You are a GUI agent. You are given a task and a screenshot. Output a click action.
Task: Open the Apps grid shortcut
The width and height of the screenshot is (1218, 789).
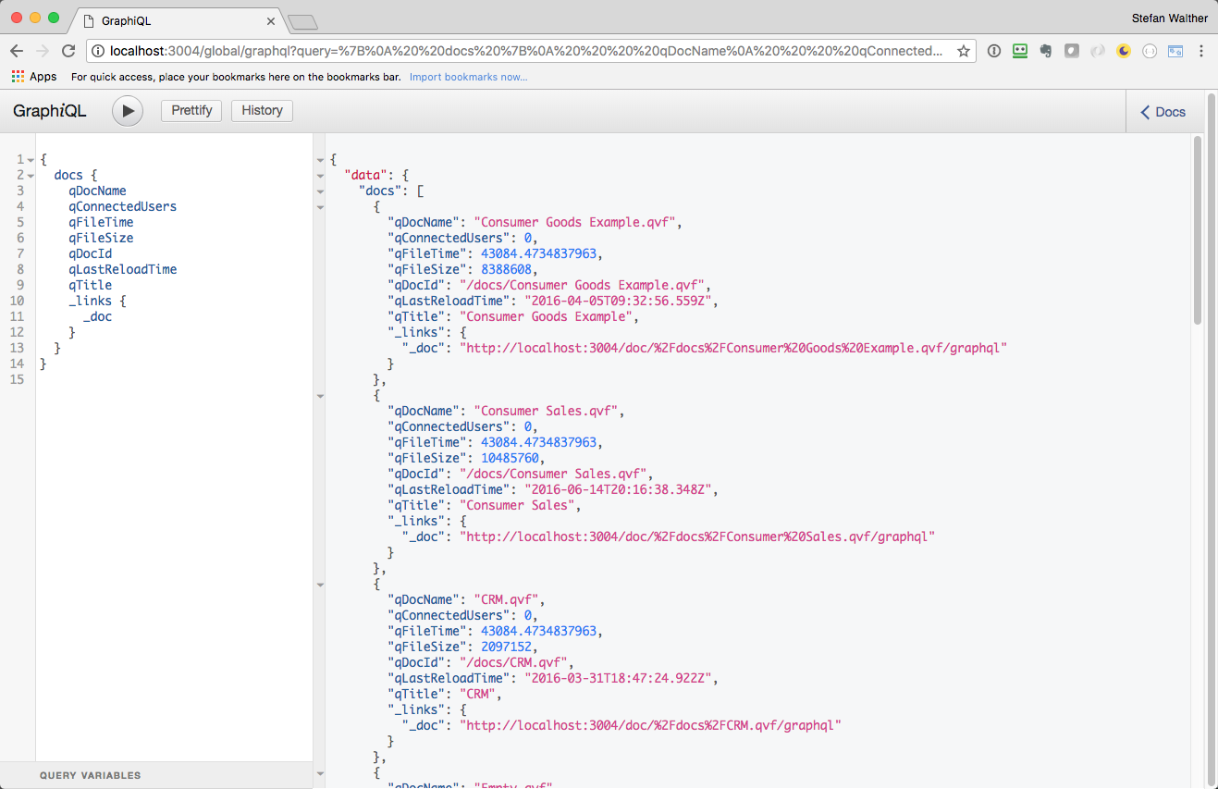coord(34,77)
